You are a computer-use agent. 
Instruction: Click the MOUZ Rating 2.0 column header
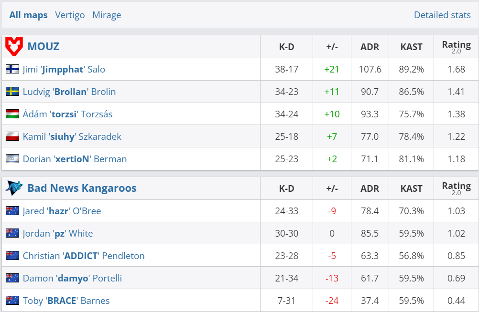coord(456,47)
